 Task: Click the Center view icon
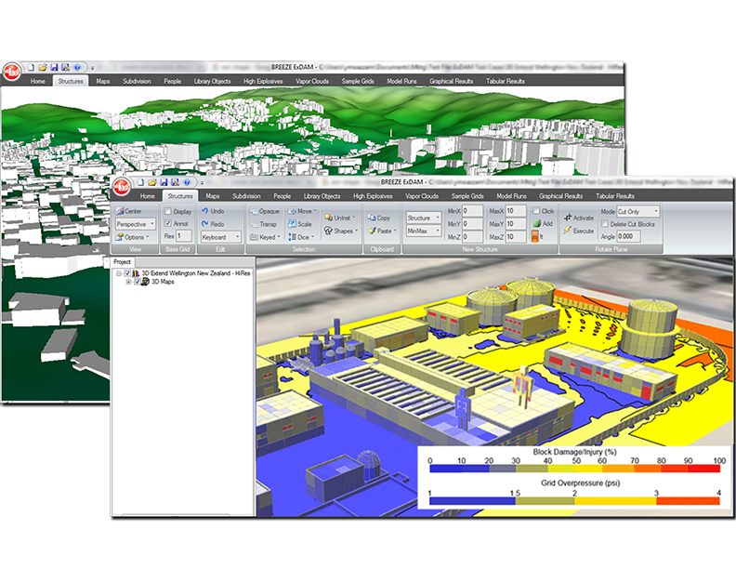pyautogui.click(x=129, y=211)
